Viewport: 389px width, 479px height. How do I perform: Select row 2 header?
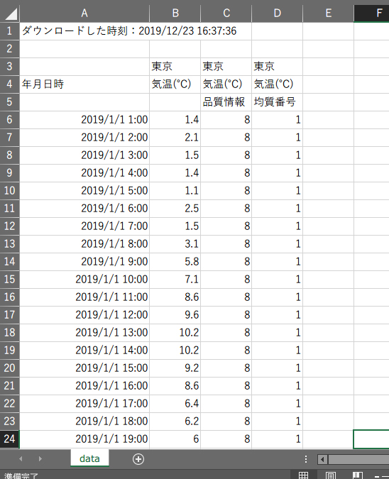9,48
